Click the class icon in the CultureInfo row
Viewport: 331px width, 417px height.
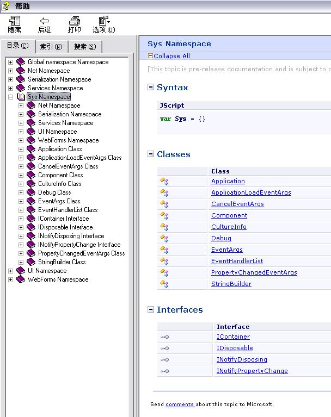click(164, 227)
